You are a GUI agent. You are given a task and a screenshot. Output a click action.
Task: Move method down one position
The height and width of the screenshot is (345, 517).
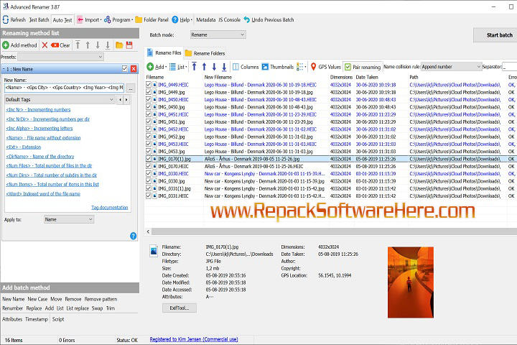pyautogui.click(x=98, y=45)
